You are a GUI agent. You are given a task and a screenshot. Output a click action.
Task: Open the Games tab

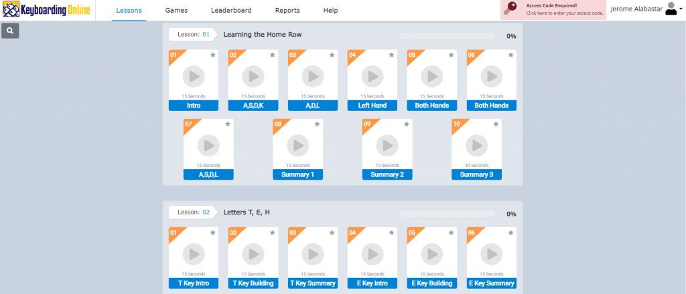tap(177, 11)
